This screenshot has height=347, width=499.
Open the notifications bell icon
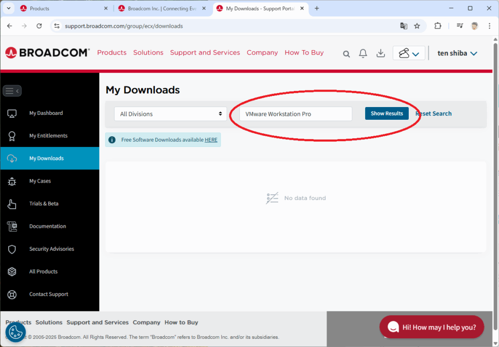tap(363, 54)
